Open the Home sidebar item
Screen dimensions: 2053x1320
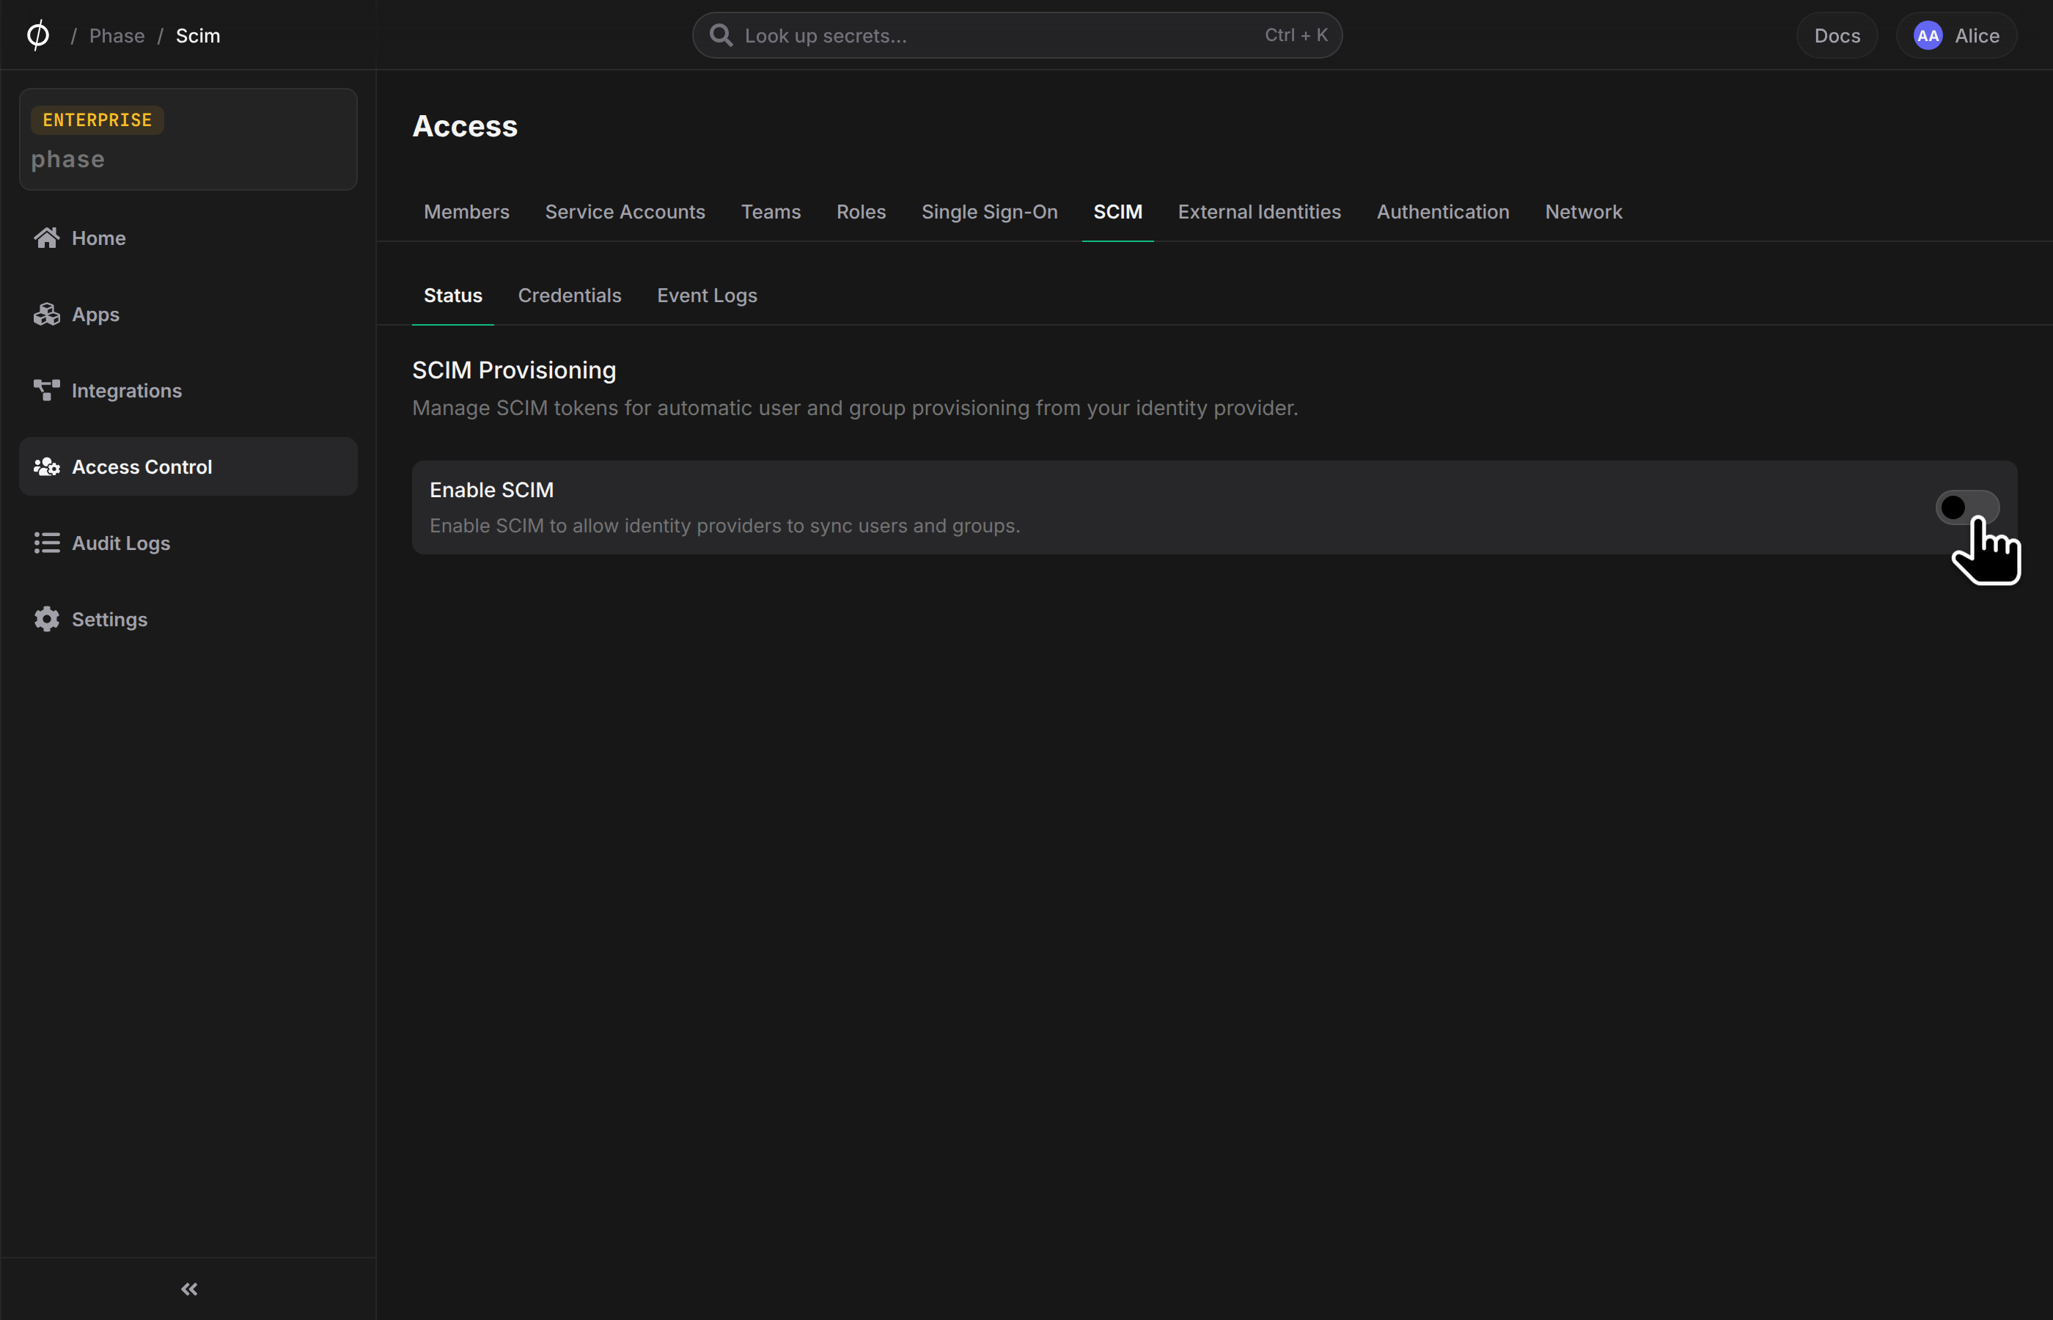coord(188,238)
